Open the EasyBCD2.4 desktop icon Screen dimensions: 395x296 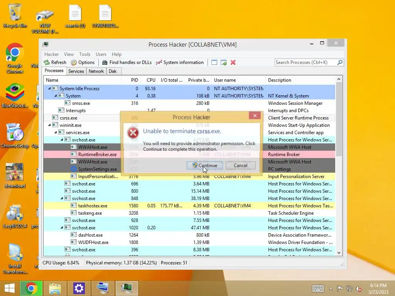click(15, 216)
